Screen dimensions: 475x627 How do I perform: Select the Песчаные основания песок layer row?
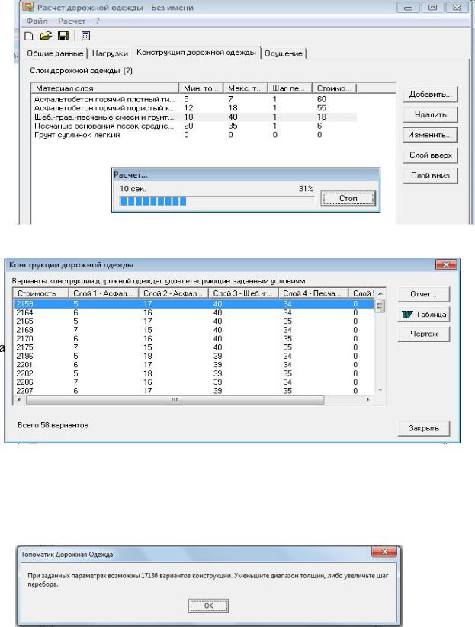tap(194, 126)
